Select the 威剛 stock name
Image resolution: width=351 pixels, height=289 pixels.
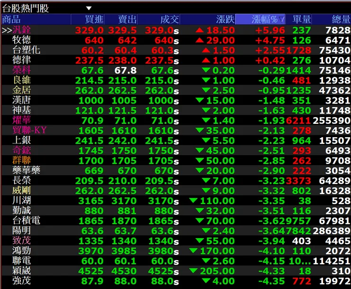21,191
